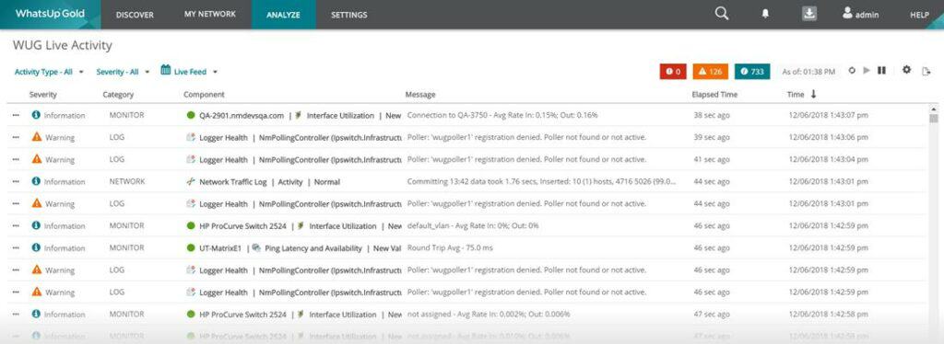Expand the Activity Type - All dropdown
Image resolution: width=944 pixels, height=344 pixels.
click(49, 72)
